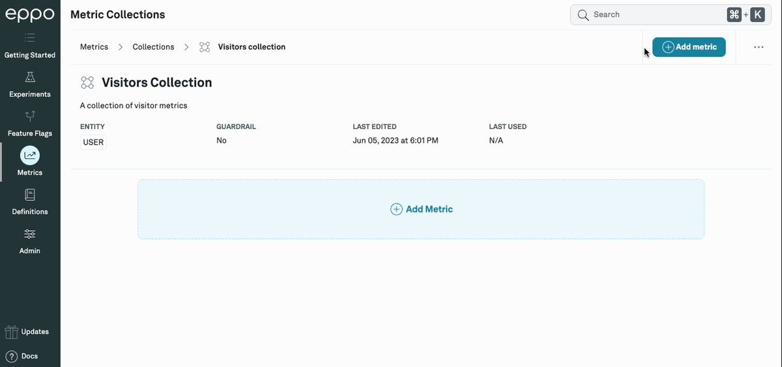The image size is (782, 367).
Task: Open Admin sliders icon
Action: [x=30, y=234]
